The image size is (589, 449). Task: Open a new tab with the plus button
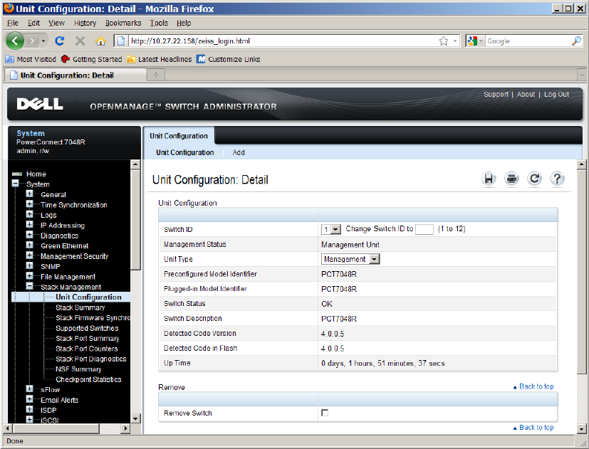(156, 75)
